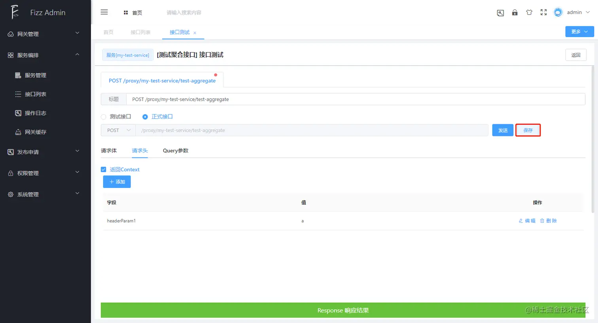The width and height of the screenshot is (598, 323).
Task: Click the 添加 header button
Action: 117,182
